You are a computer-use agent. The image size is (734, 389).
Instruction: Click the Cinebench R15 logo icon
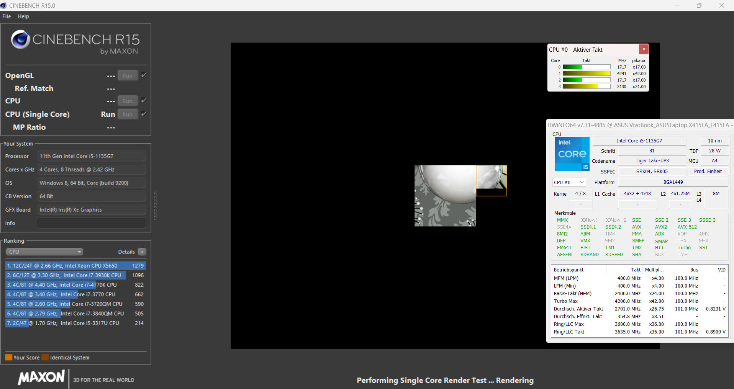(x=20, y=39)
